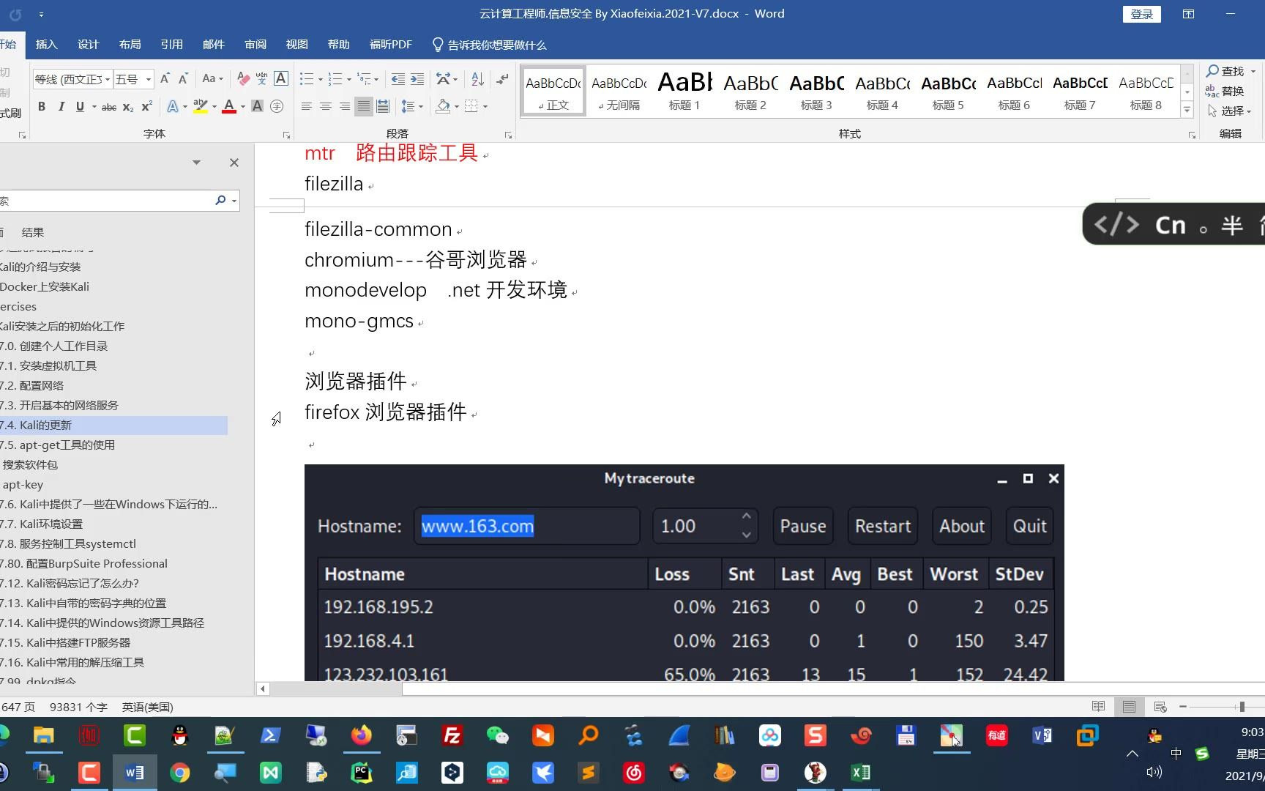The image size is (1265, 791).
Task: Open the font size dropdown
Action: pyautogui.click(x=134, y=79)
